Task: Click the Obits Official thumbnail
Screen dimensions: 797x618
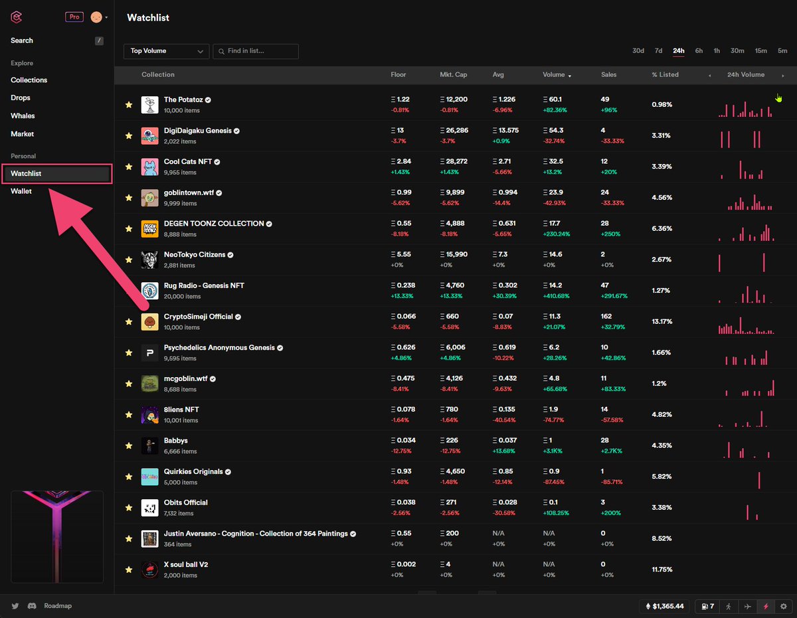Action: tap(149, 508)
